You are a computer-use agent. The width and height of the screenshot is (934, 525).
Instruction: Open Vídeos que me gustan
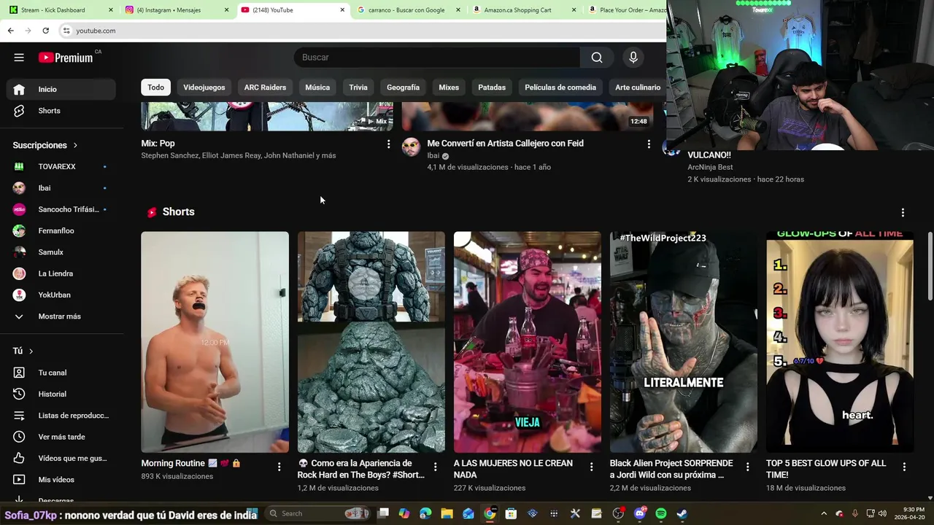[61, 458]
